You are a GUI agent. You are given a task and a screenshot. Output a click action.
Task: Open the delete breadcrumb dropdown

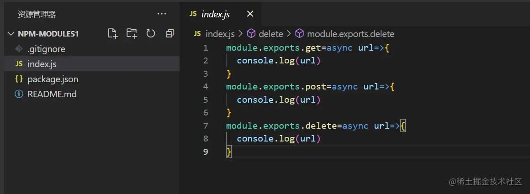(x=270, y=34)
